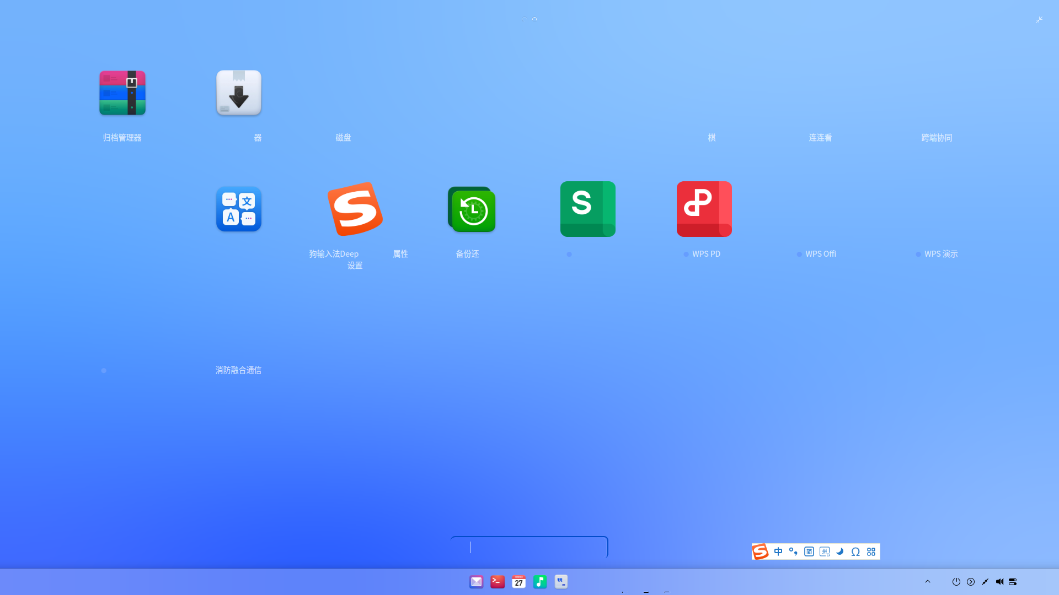Open the green WPS Spreadsheets icon
Image resolution: width=1059 pixels, height=595 pixels.
[x=588, y=209]
